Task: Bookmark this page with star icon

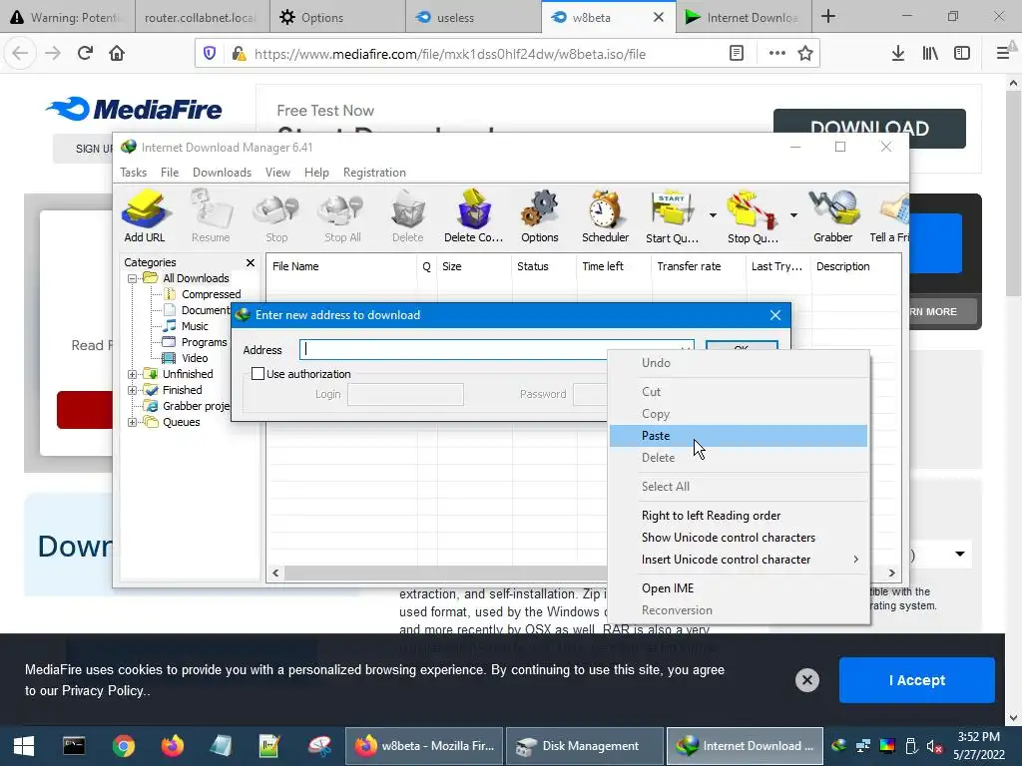Action: (x=805, y=54)
